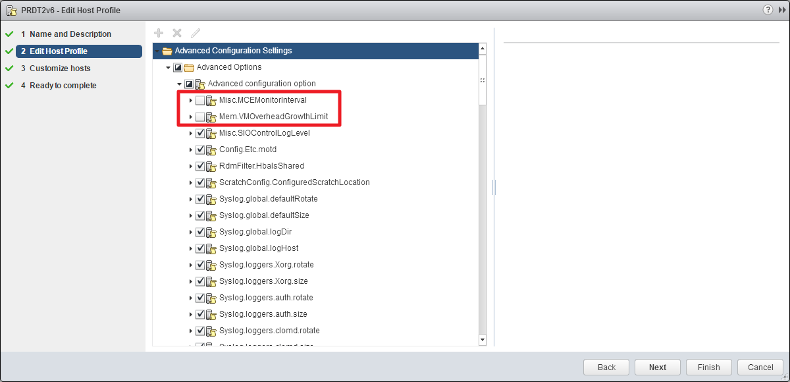Click the Advanced Configuration Settings folder icon
The width and height of the screenshot is (790, 382).
(167, 51)
